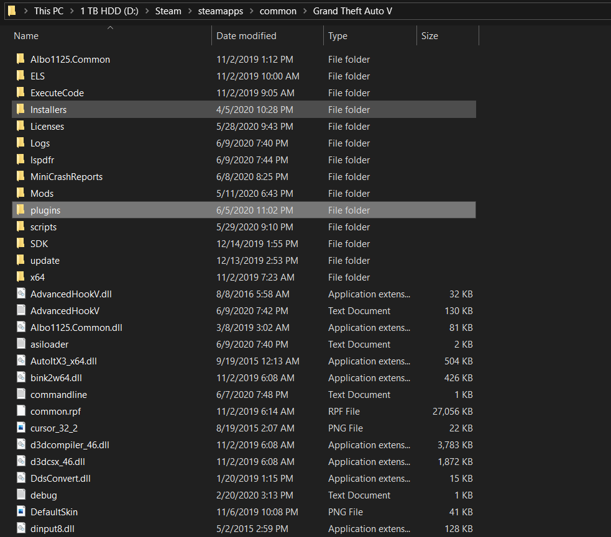Image resolution: width=611 pixels, height=537 pixels.
Task: Click the Installers folder icon
Action: (21, 109)
